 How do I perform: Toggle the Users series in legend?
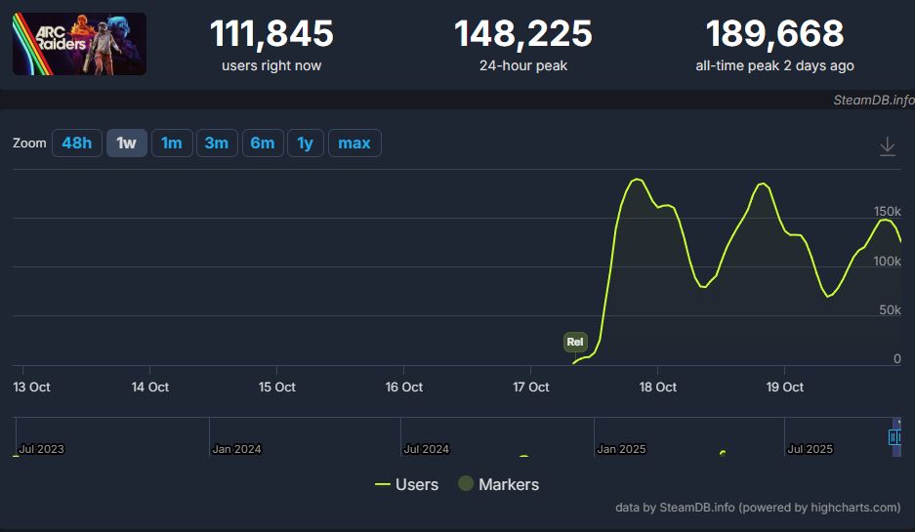[406, 484]
